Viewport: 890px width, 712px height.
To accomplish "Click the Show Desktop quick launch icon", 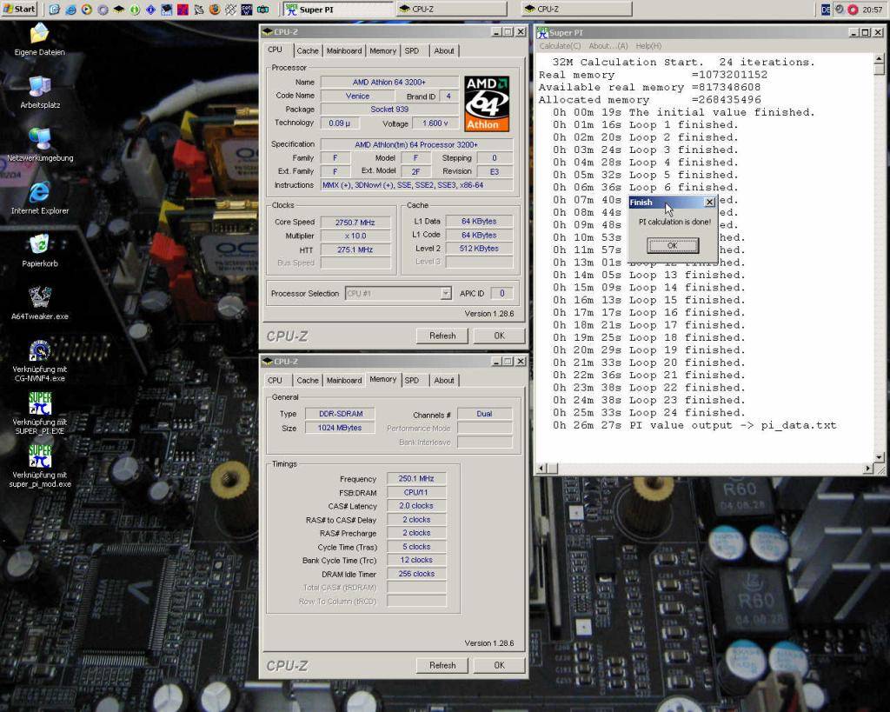I will click(x=55, y=9).
